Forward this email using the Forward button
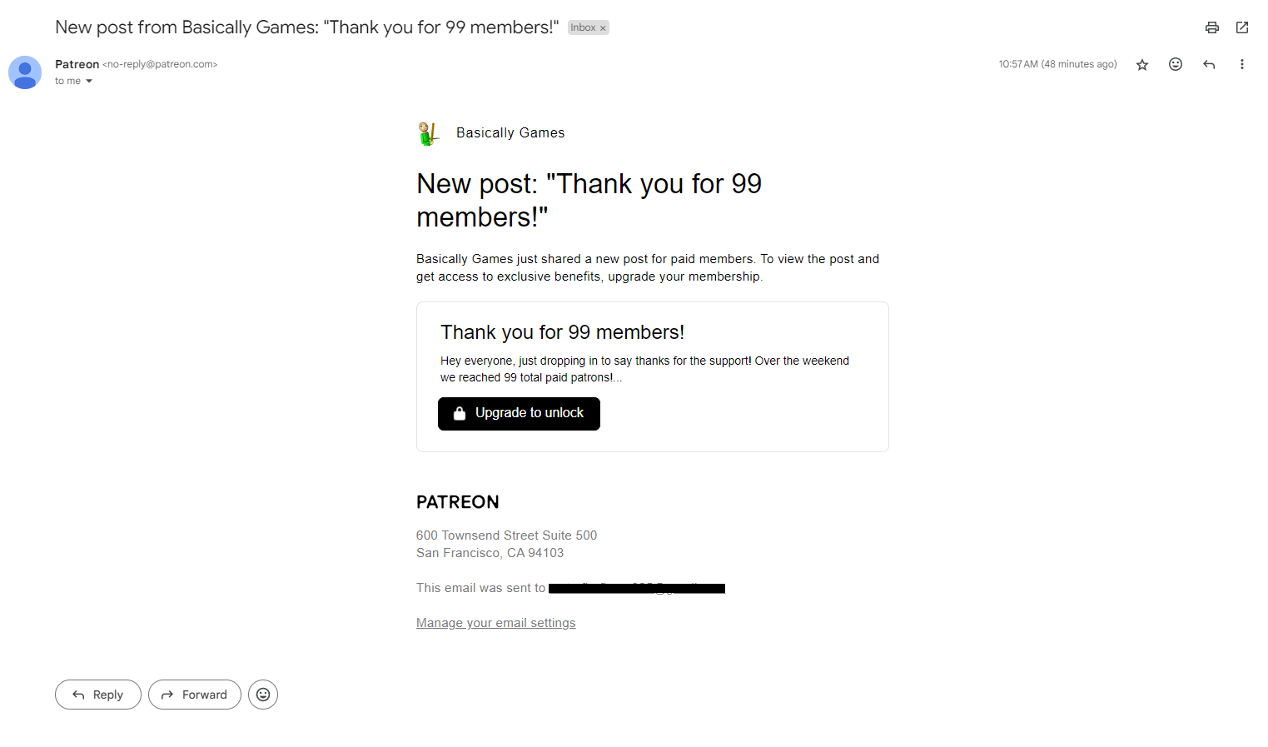Image resolution: width=1268 pixels, height=747 pixels. pyautogui.click(x=194, y=695)
